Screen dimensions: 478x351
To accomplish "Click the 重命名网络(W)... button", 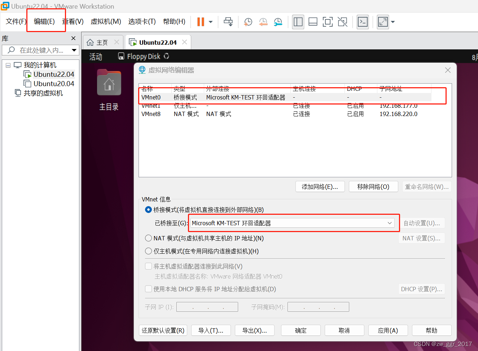I will [427, 187].
